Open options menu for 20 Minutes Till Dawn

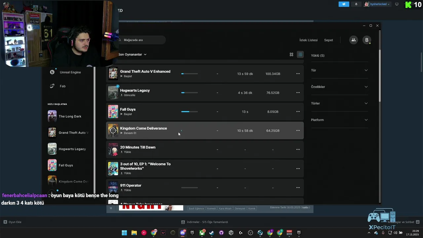298,149
